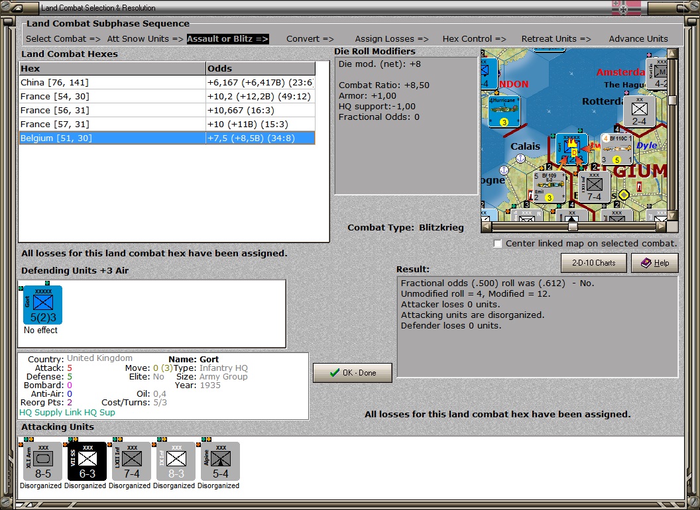Image resolution: width=700 pixels, height=510 pixels.
Task: Click the Hex Control subphase
Action: [x=474, y=39]
